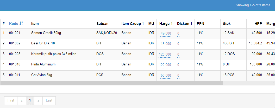
Task: Go to next page with » button
Action: pyautogui.click(x=38, y=100)
